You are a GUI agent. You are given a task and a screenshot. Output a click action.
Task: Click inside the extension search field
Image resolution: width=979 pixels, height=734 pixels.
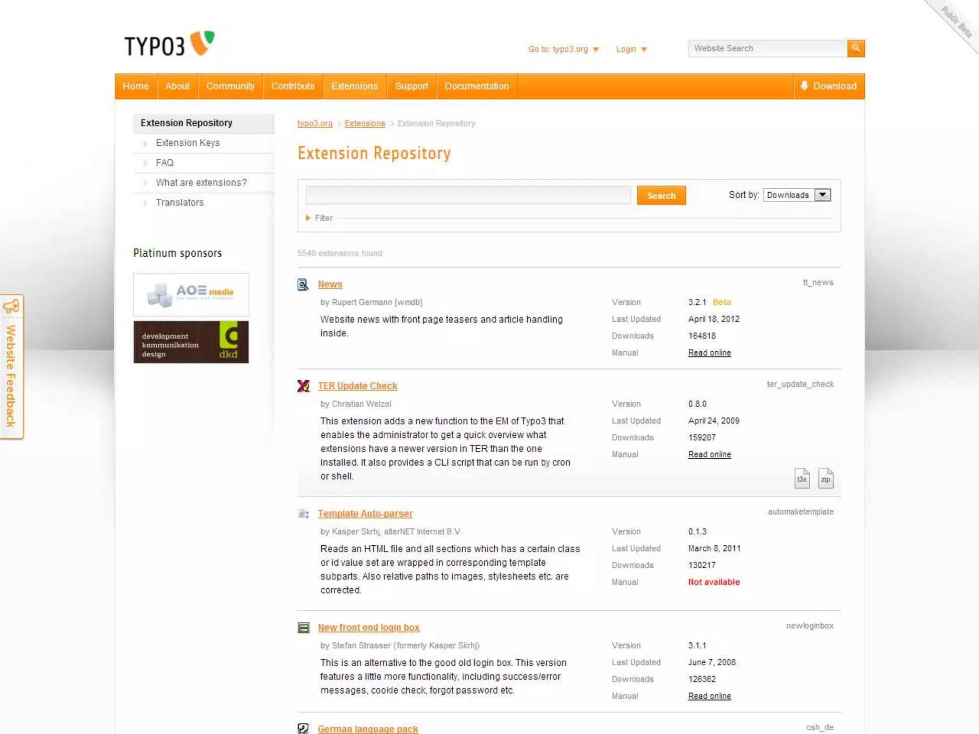[x=468, y=195]
